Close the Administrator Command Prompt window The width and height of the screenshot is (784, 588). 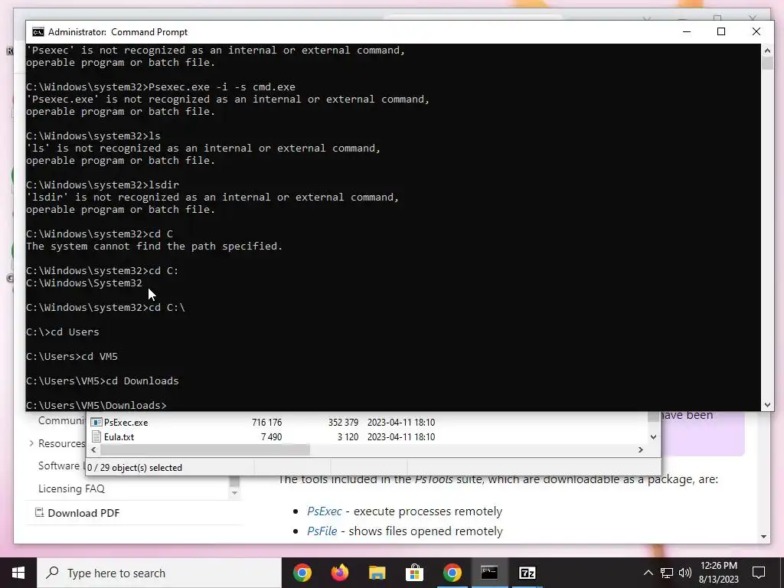756,31
